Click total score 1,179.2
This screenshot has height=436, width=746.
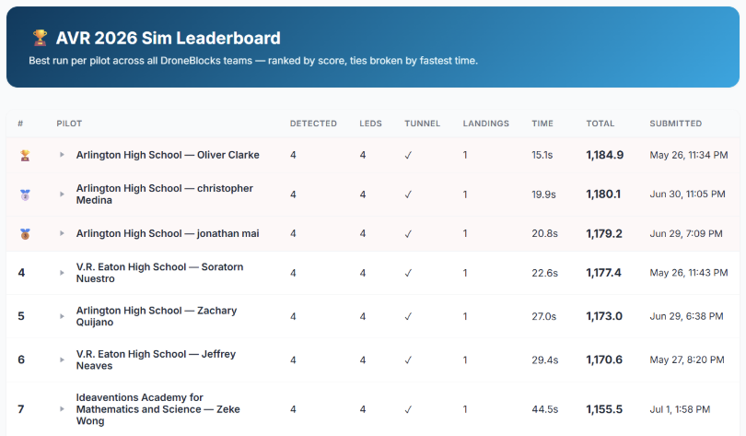(604, 233)
